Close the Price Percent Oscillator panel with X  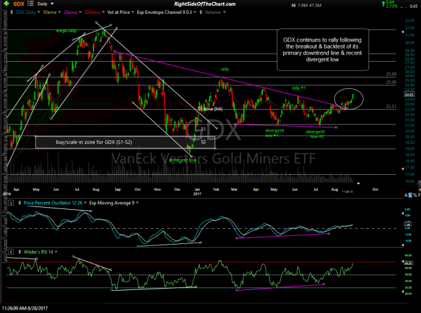pos(11,203)
